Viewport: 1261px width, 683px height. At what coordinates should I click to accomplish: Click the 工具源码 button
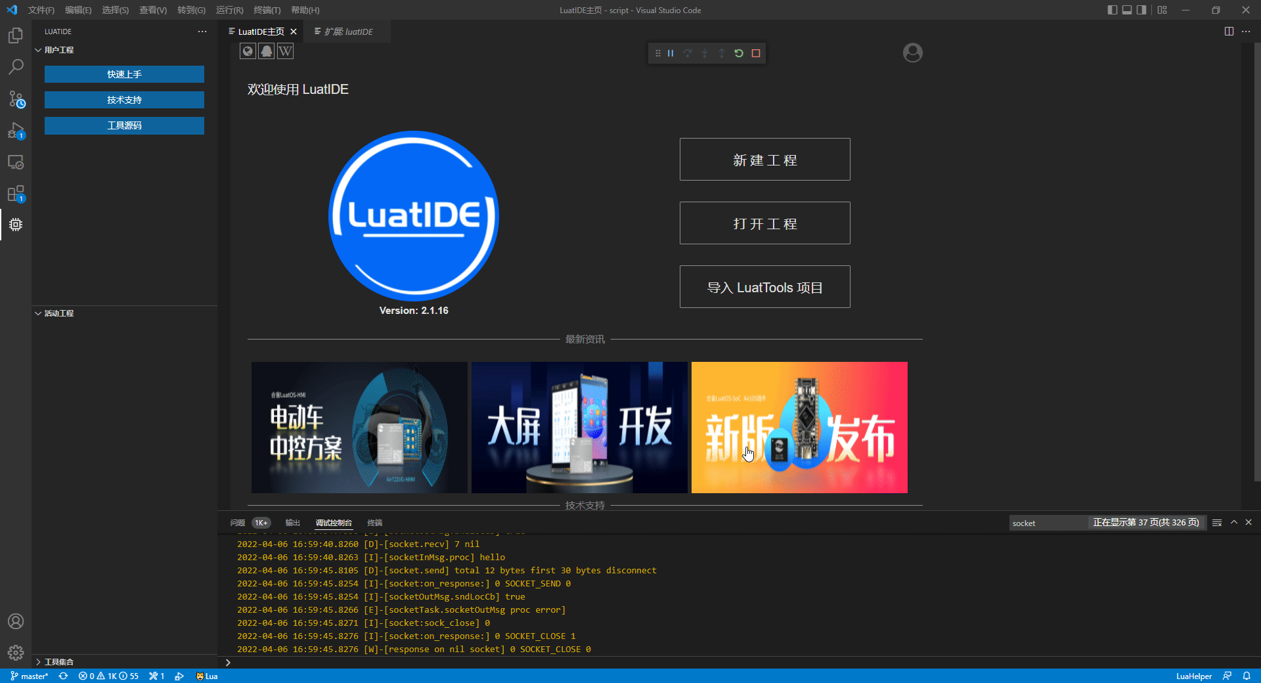pos(124,125)
